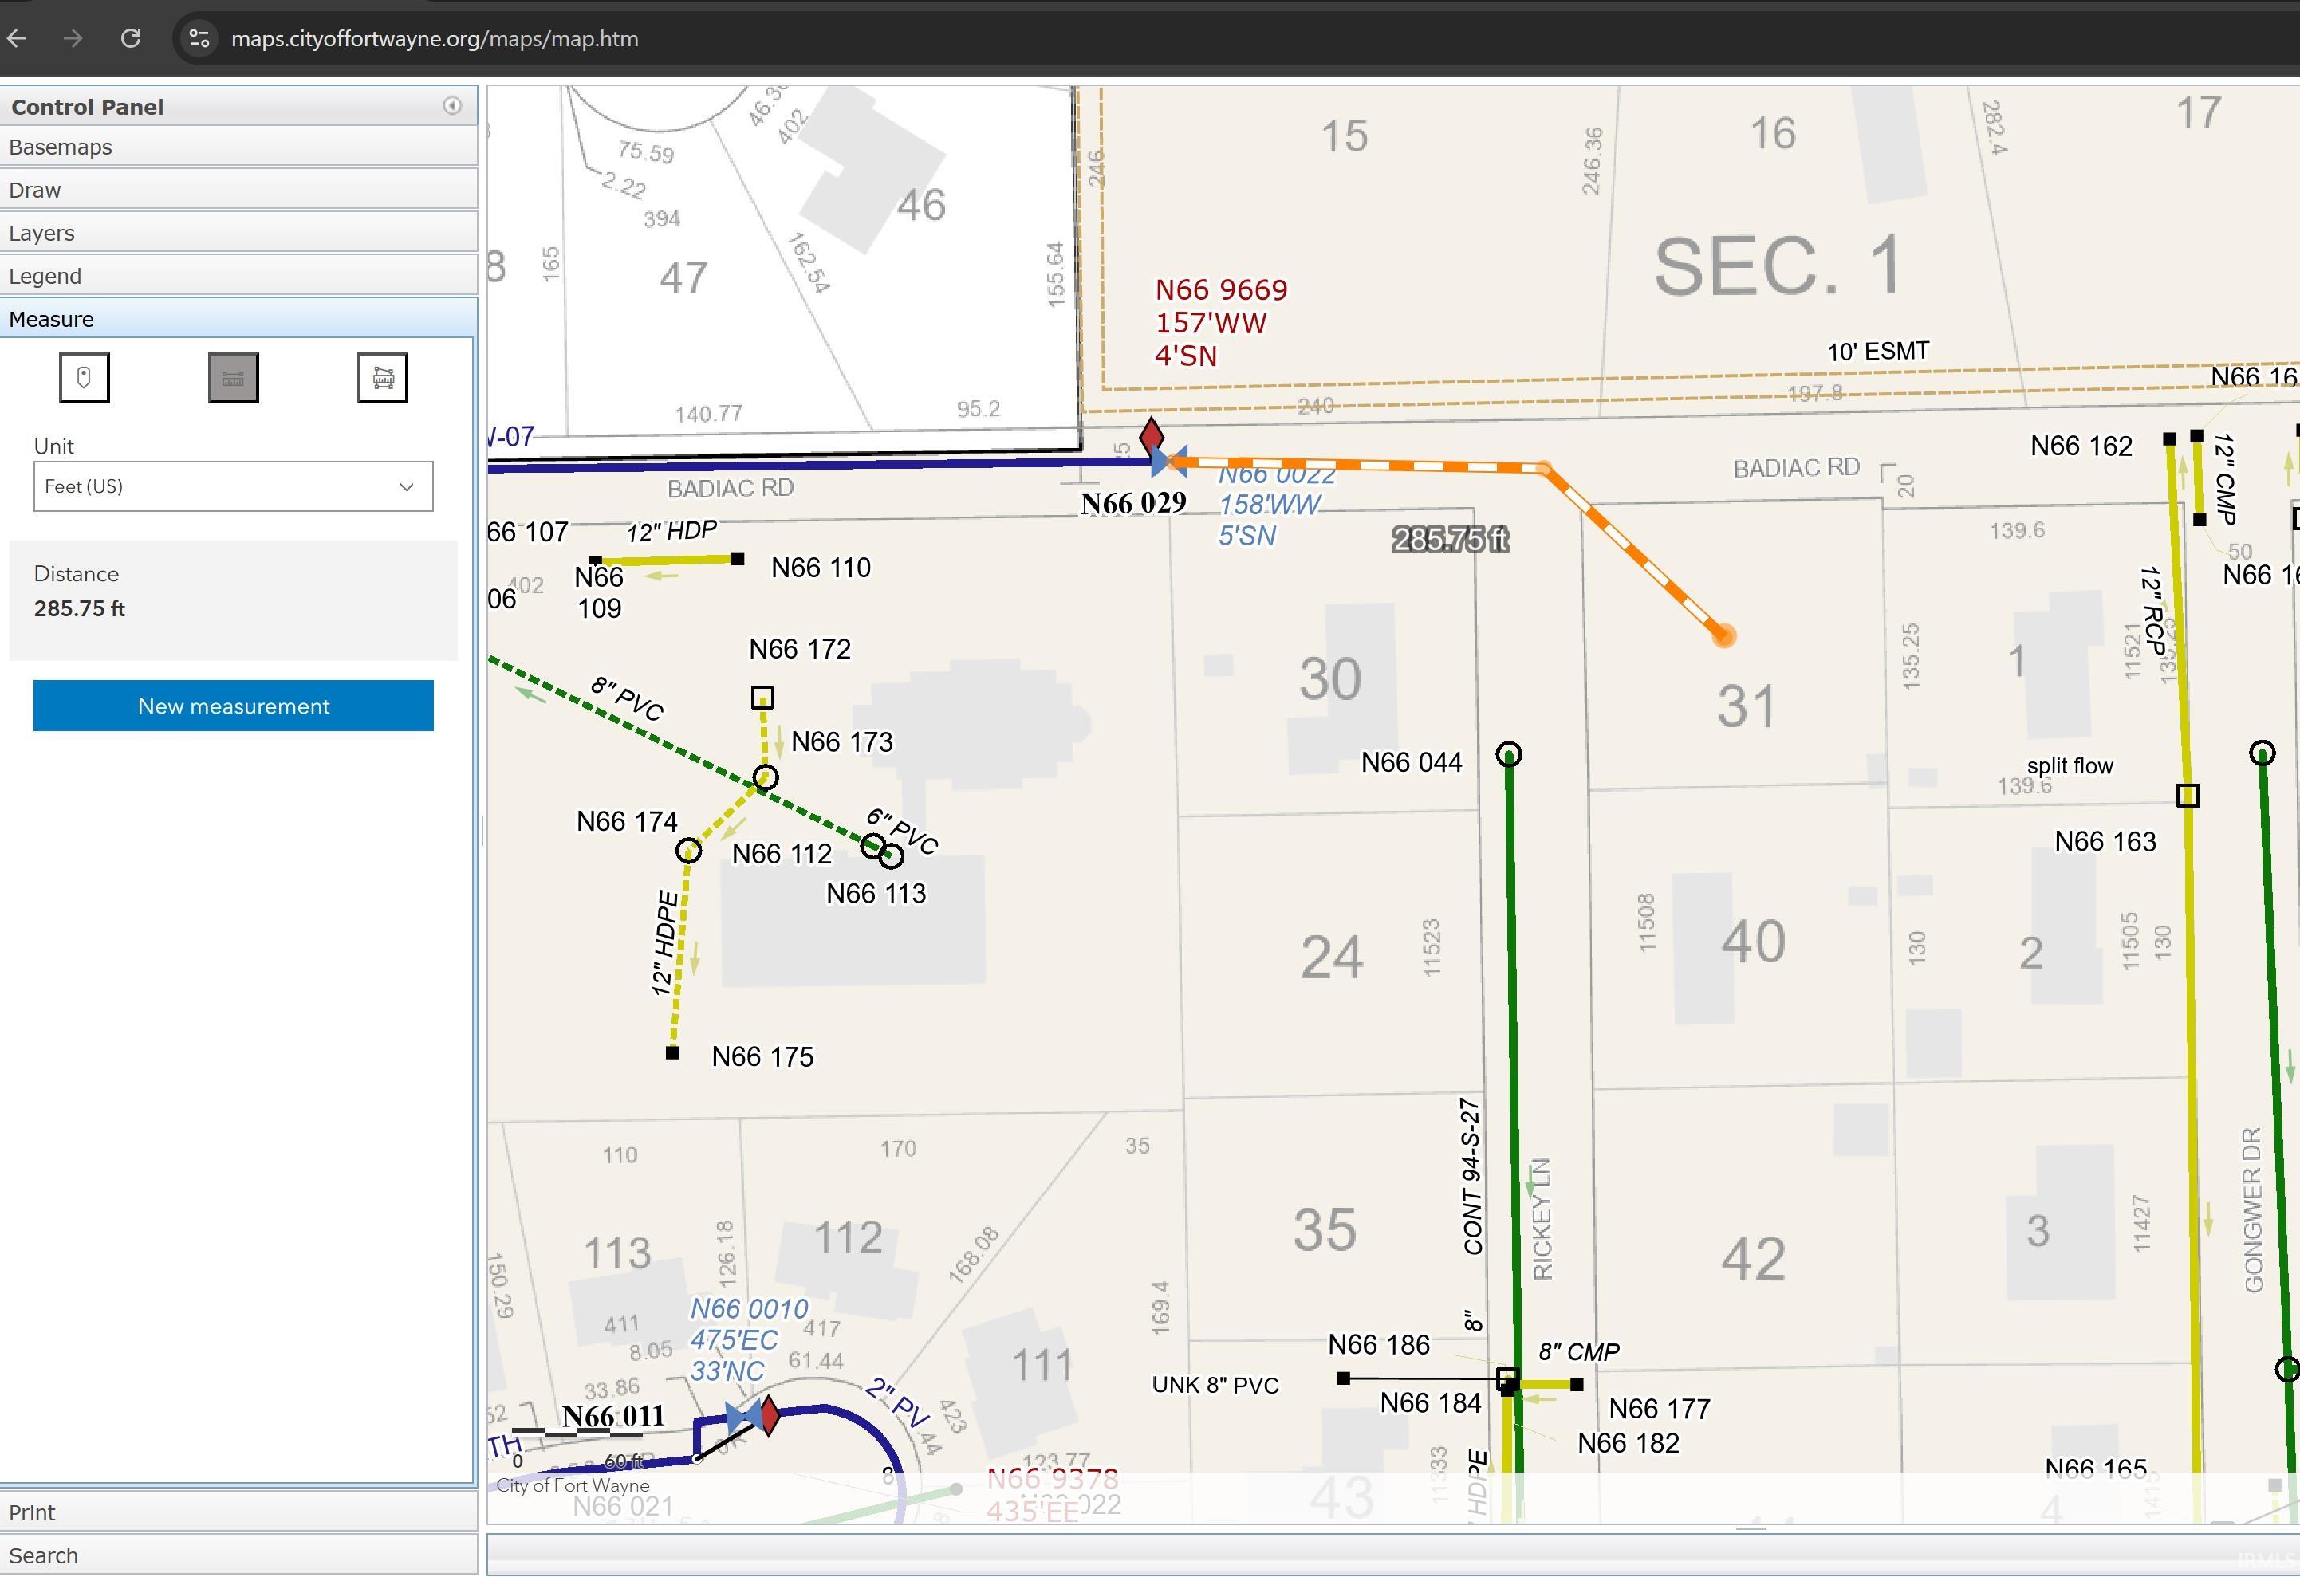Expand the Draw panel section
This screenshot has height=1577, width=2300.
point(238,190)
